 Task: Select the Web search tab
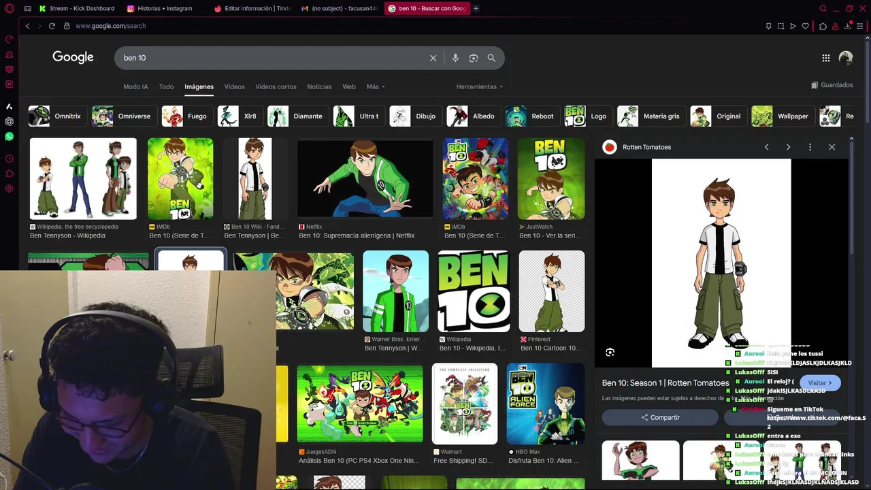click(x=349, y=86)
